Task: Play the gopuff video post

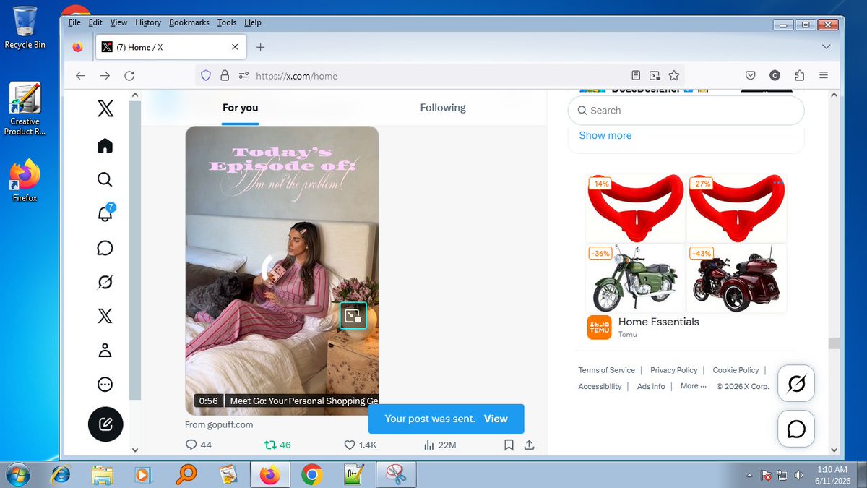Action: [282, 270]
